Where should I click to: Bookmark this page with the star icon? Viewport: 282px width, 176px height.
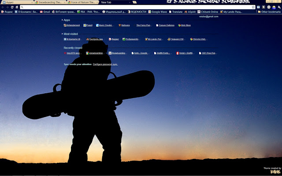click(x=253, y=7)
